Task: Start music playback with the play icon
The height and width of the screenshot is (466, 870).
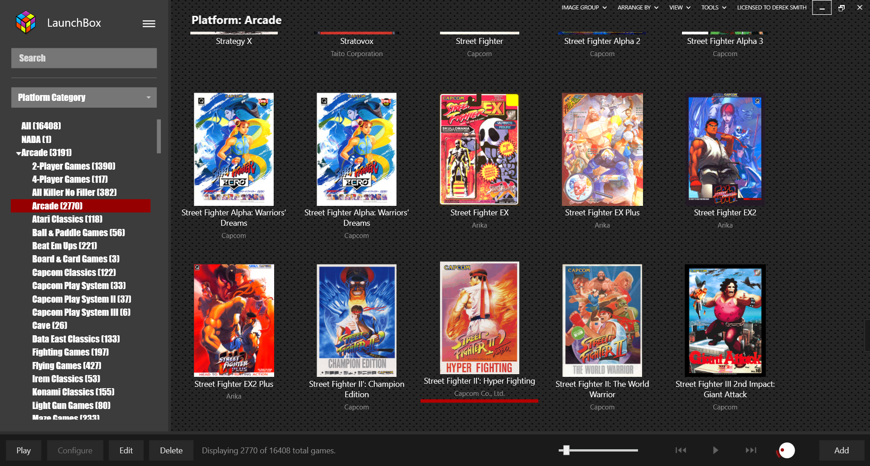Action: pyautogui.click(x=715, y=450)
